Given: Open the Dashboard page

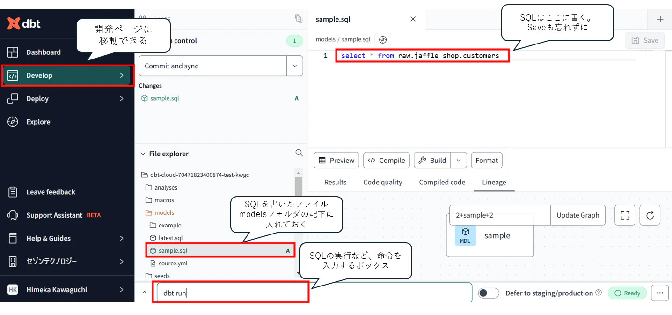Looking at the screenshot, I should click(44, 52).
